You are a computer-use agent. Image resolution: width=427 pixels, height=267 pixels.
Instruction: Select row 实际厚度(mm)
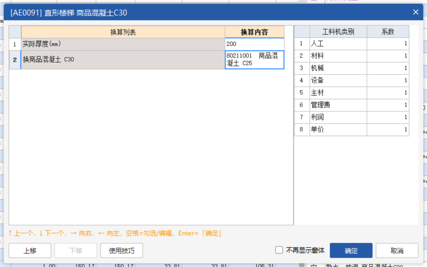click(x=123, y=44)
